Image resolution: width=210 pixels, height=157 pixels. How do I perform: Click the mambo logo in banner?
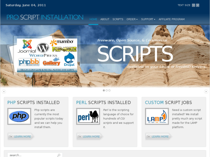[62, 42]
